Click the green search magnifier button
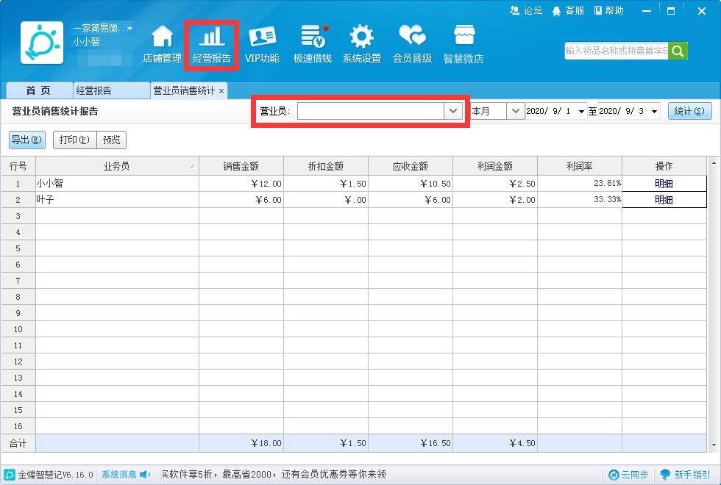Screen dimensions: 721x485 pyautogui.click(x=678, y=51)
